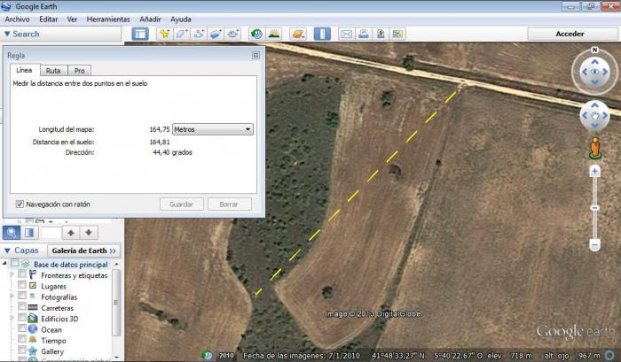The height and width of the screenshot is (362, 621).
Task: Open the Ayuda menu
Action: tap(181, 19)
